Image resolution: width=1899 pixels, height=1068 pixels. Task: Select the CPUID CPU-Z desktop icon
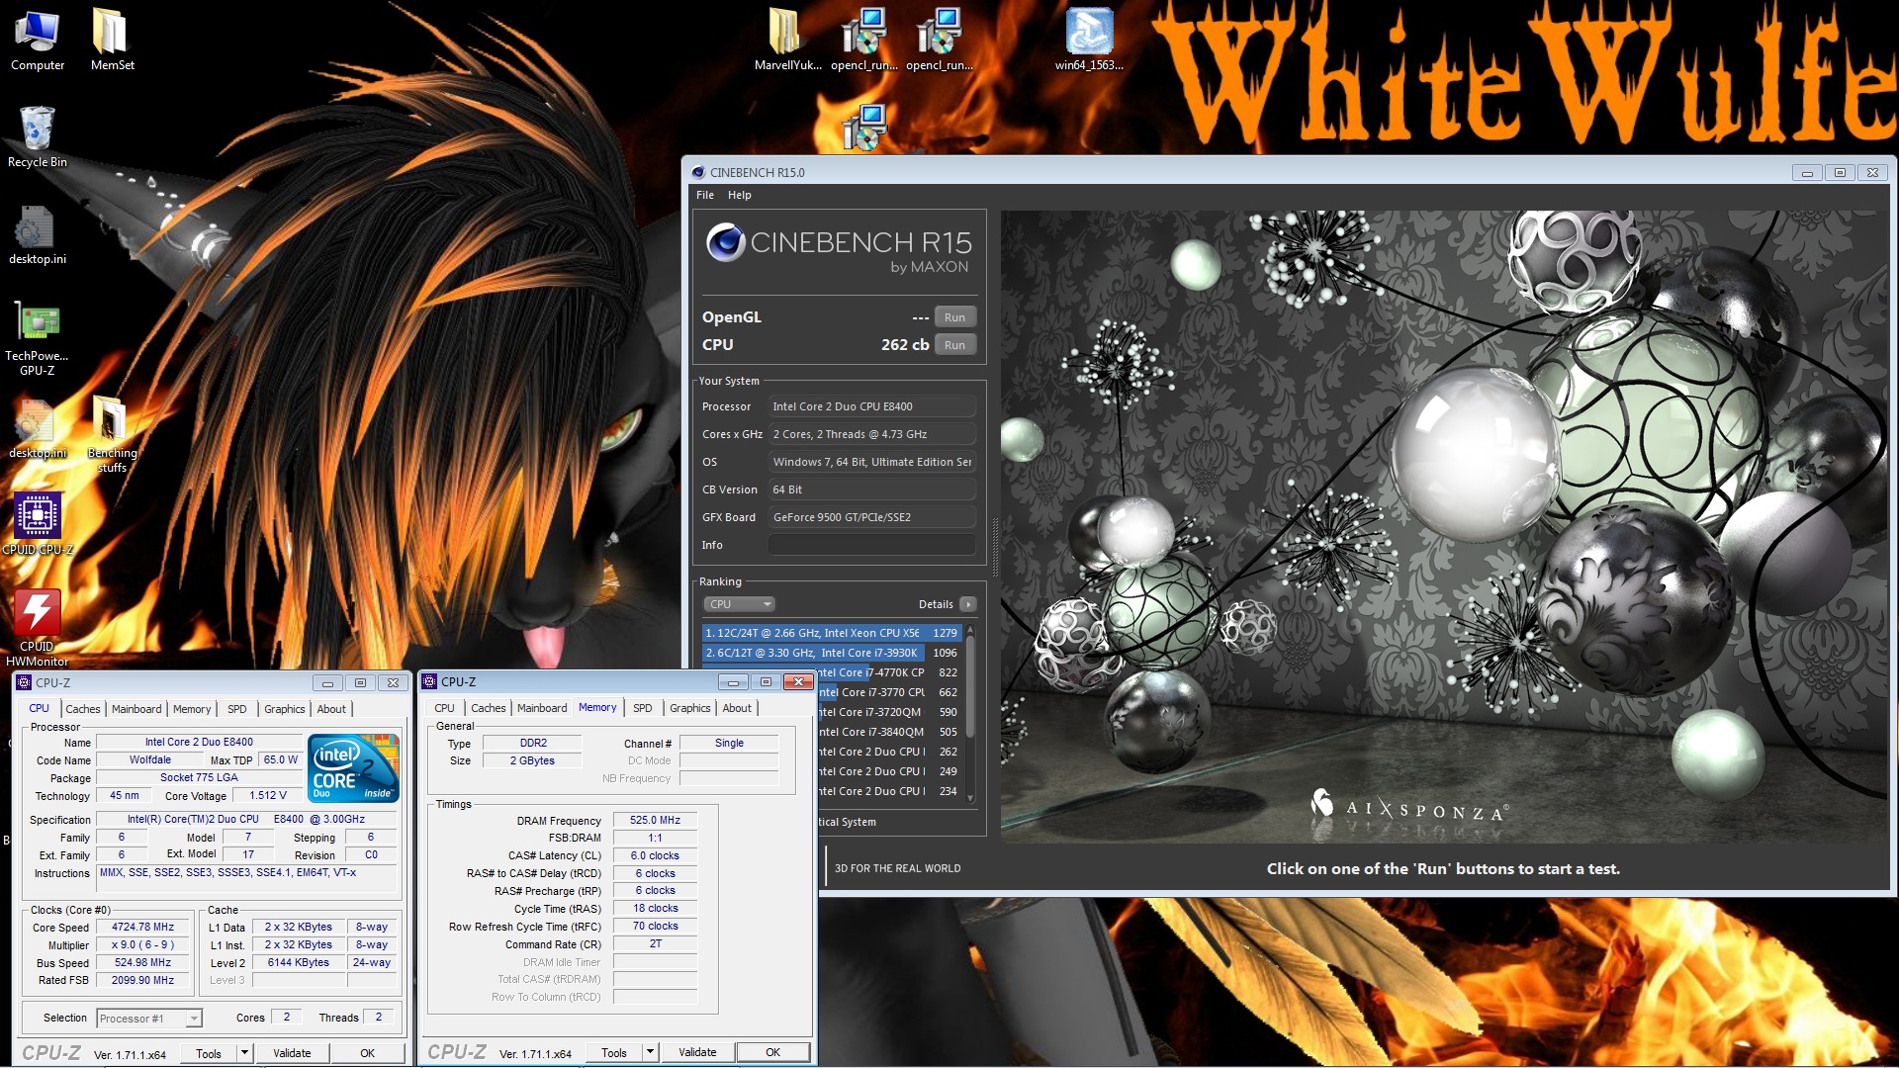point(38,523)
